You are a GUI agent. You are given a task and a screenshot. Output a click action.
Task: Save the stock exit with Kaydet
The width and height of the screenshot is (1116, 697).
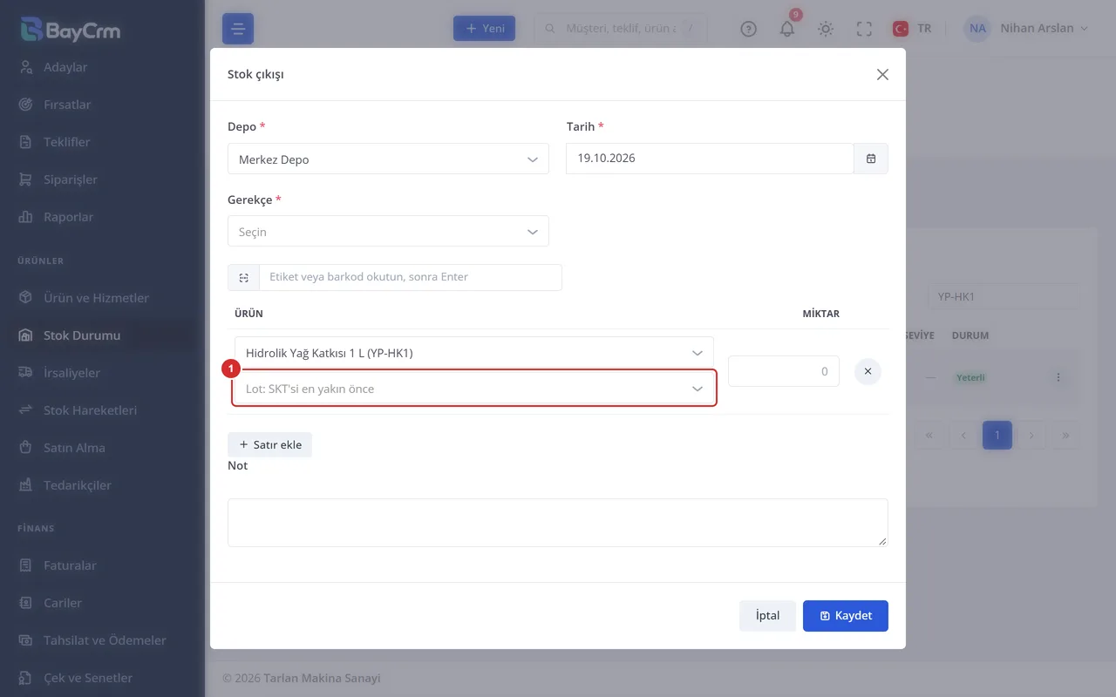click(846, 615)
